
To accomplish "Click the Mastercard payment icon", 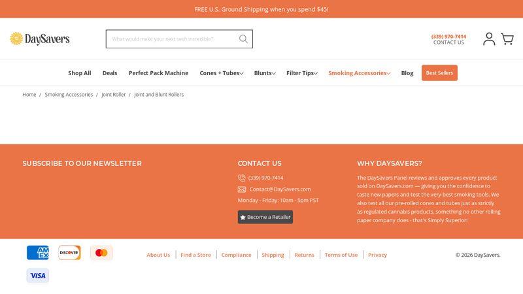I will click(101, 253).
